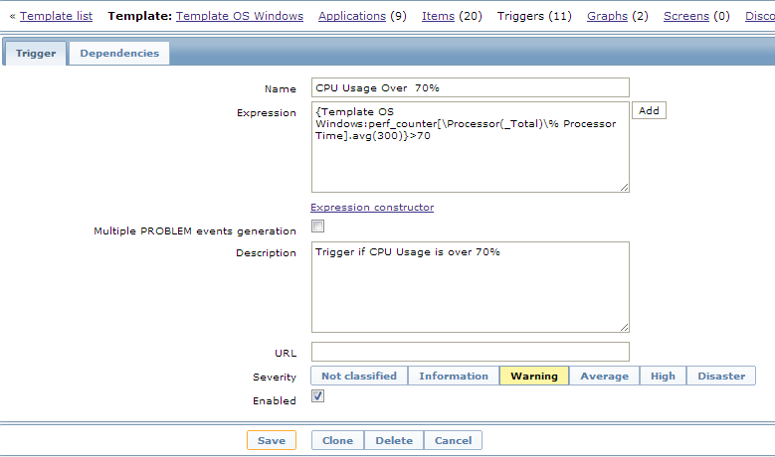
Task: Open the Expression constructor link
Action: click(372, 208)
